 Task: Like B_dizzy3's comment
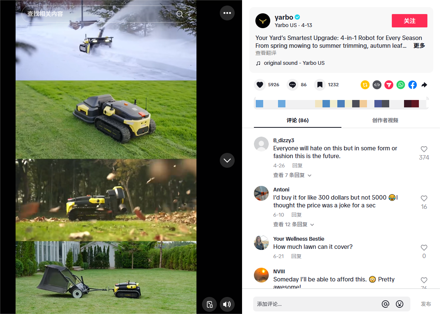(424, 149)
